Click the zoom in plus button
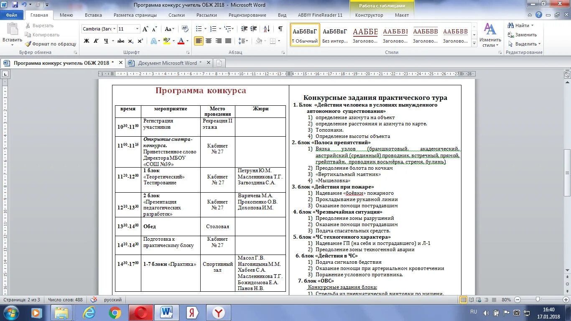This screenshot has height=321, width=571. pos(566,300)
